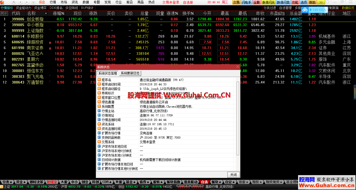Switch to 系统更新日志 tab in dialog
The height and width of the screenshot is (190, 356).
click(130, 73)
